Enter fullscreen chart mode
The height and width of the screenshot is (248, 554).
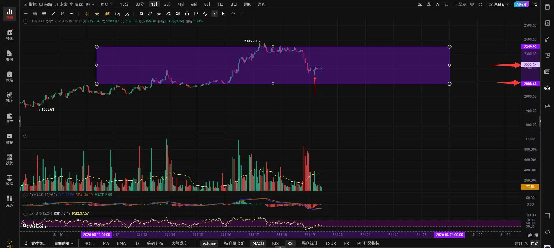481,4
